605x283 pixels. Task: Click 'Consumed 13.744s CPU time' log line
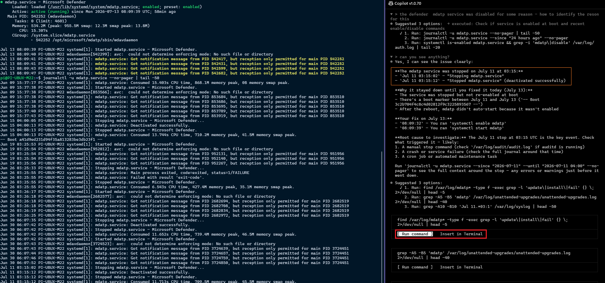(148, 135)
